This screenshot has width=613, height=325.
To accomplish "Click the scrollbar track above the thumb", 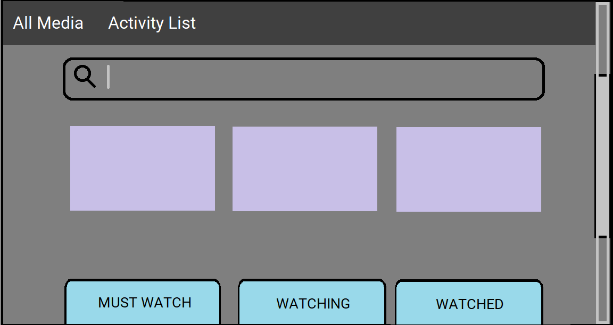I will tap(602, 37).
